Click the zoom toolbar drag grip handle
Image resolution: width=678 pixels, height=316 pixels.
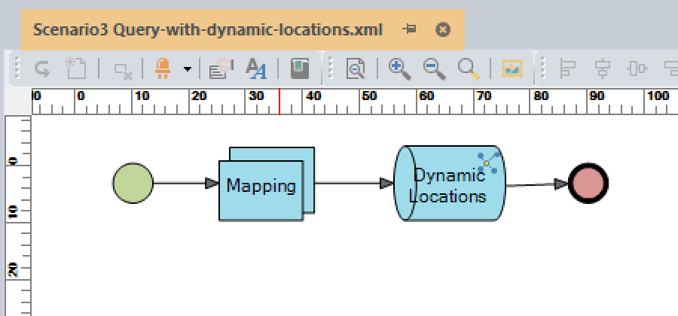(331, 68)
